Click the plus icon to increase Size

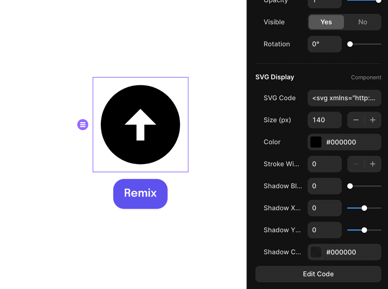pyautogui.click(x=372, y=120)
